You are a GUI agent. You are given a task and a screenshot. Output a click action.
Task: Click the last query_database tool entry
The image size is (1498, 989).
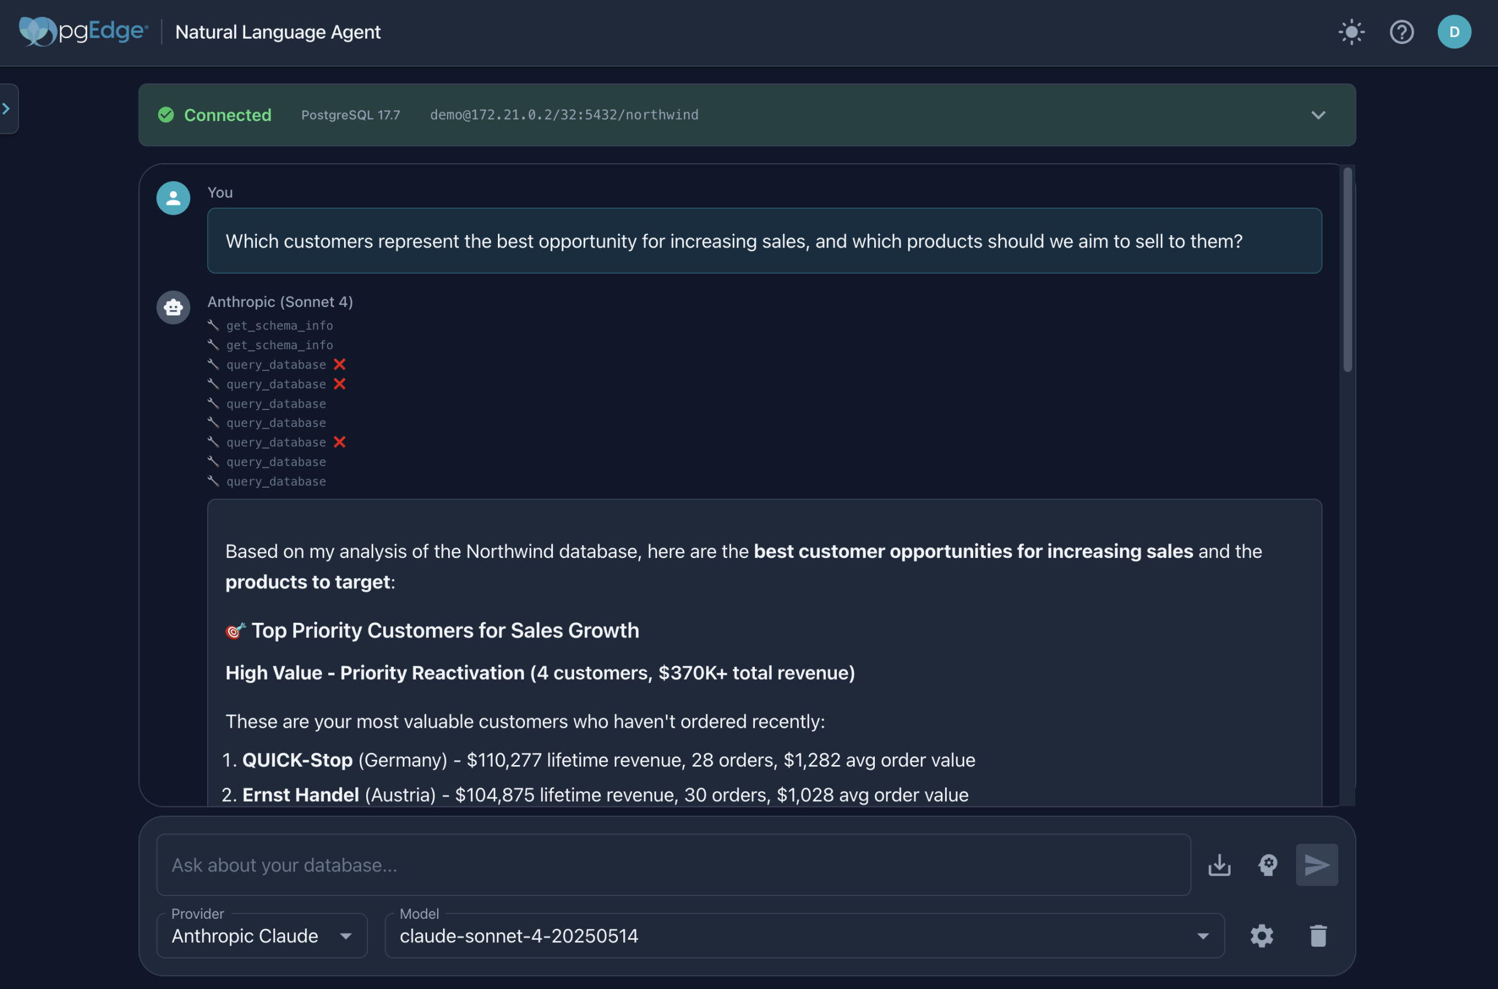276,481
